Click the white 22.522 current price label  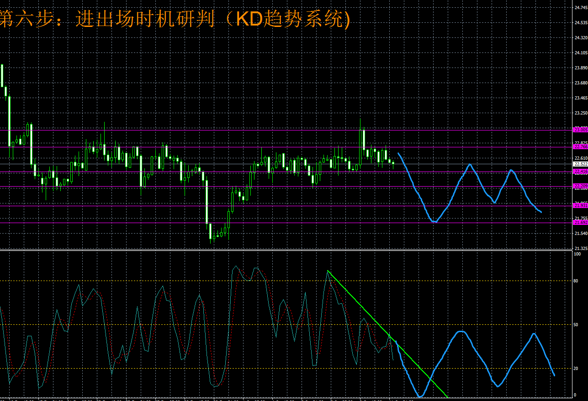580,164
